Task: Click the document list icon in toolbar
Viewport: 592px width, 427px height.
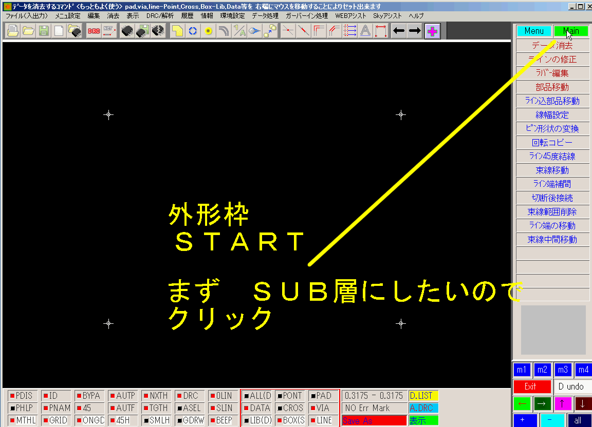Action: click(x=13, y=31)
